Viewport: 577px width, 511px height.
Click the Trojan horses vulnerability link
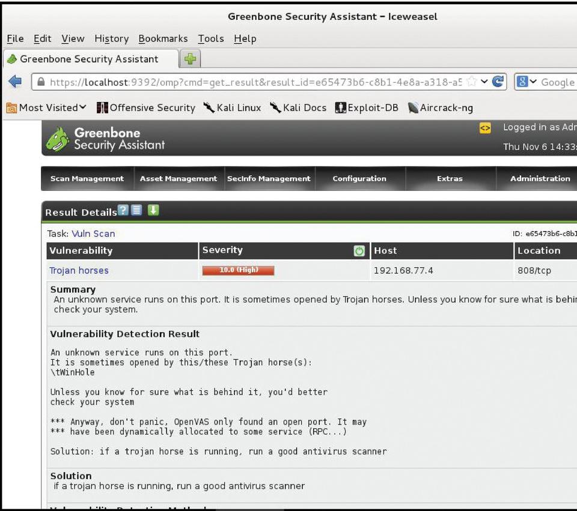click(79, 271)
